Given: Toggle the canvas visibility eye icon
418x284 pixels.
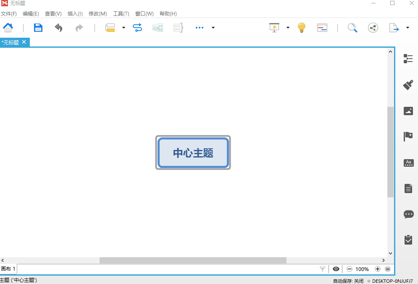Looking at the screenshot, I should coord(335,269).
